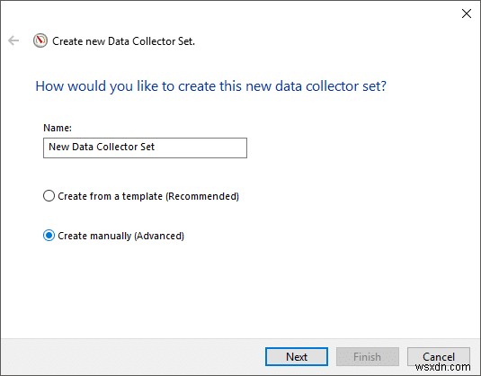Close the Data Collector Set dialog

click(467, 13)
